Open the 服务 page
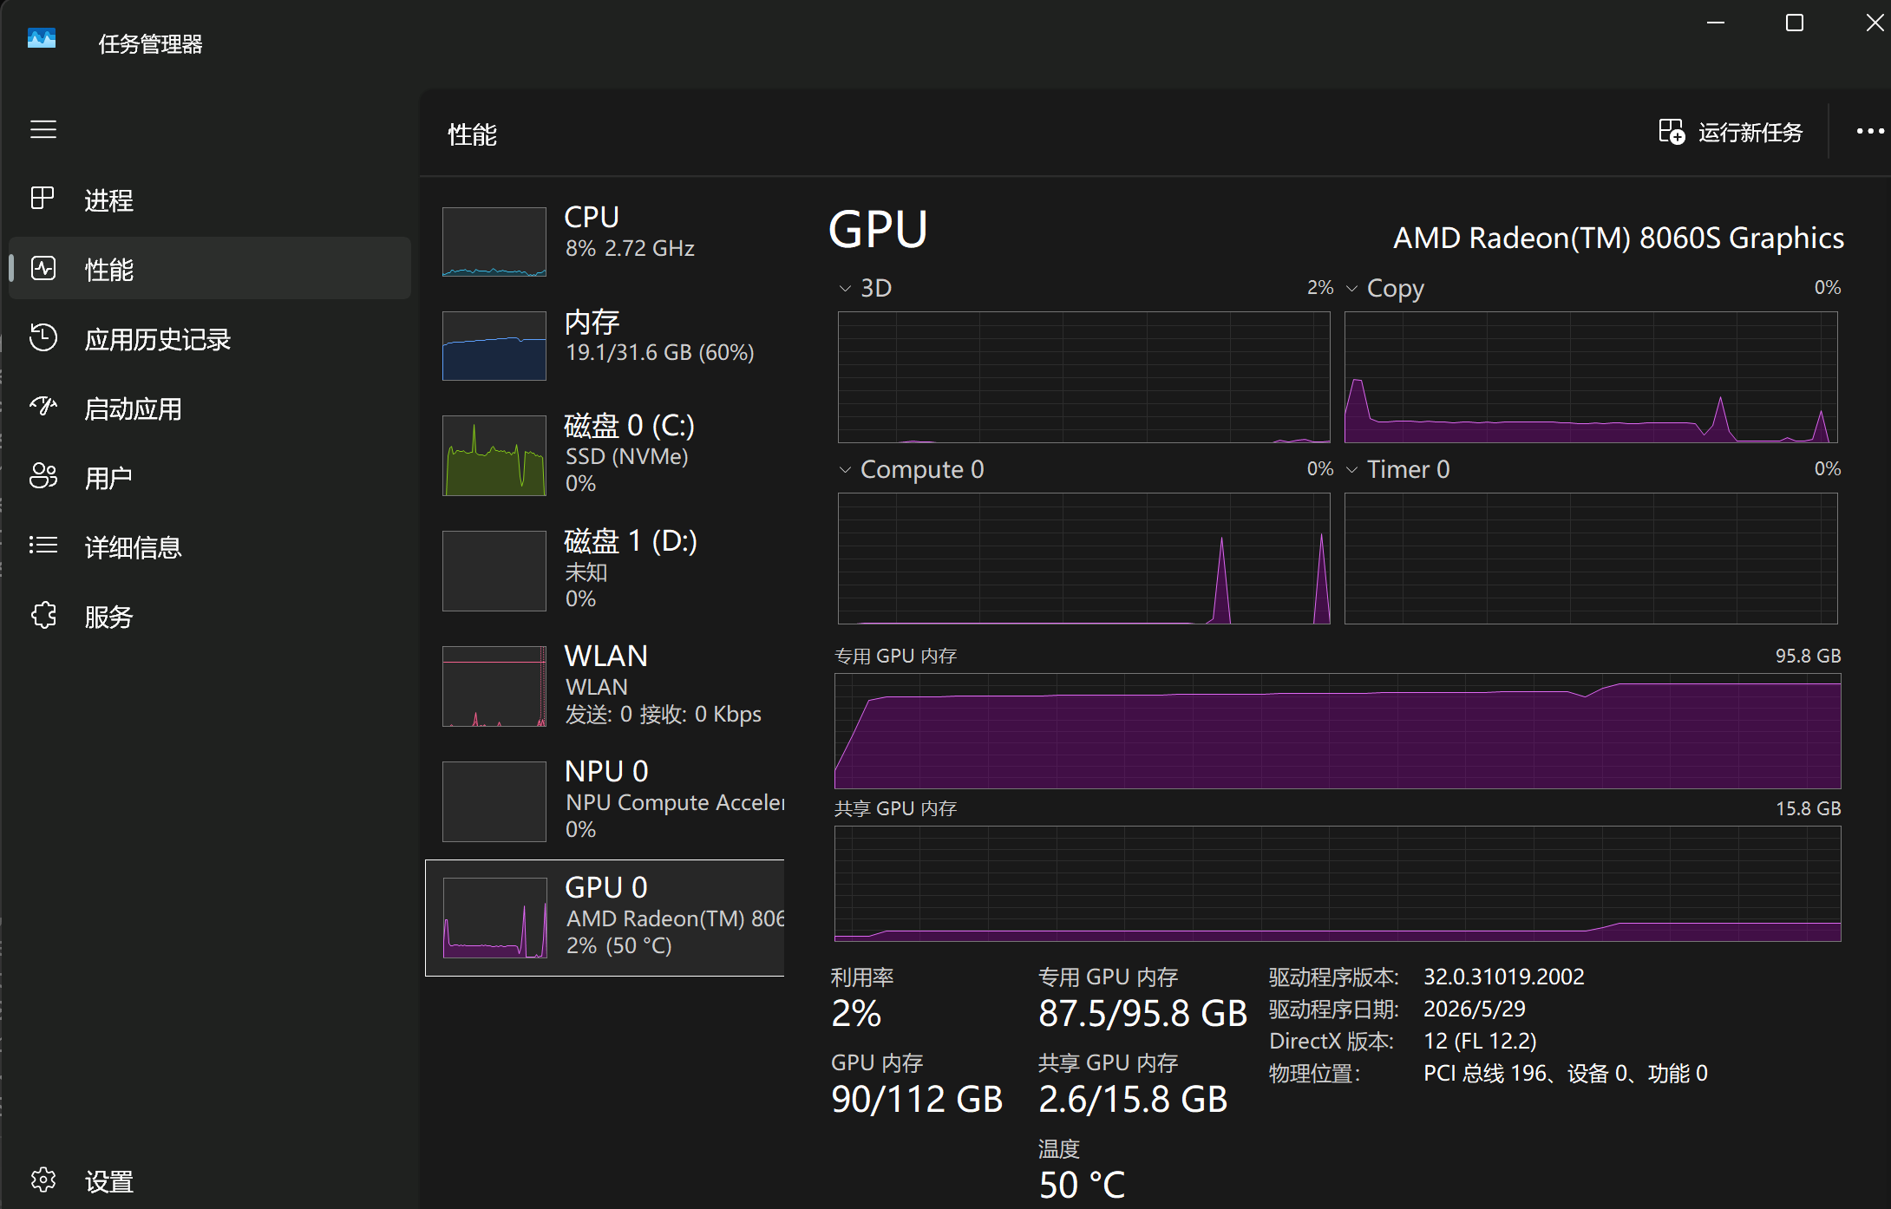The image size is (1891, 1209). tap(210, 616)
